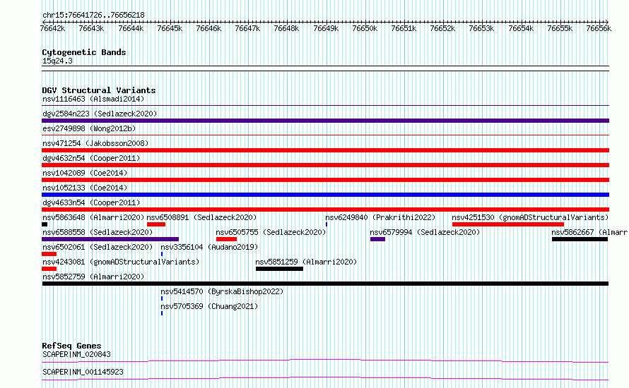This screenshot has height=388, width=629.
Task: Open the dgv4633n54 (Cooper2011) label
Action: [x=91, y=202]
